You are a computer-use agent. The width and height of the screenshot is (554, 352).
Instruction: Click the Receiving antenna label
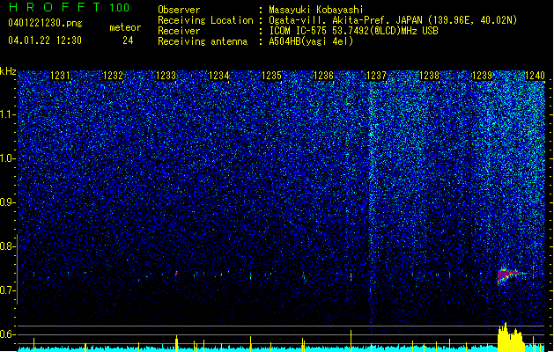(x=203, y=41)
